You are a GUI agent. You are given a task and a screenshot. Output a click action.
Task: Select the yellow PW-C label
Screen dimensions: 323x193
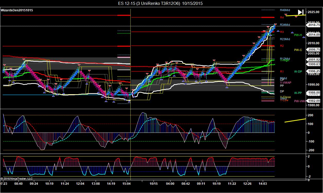point(298,50)
